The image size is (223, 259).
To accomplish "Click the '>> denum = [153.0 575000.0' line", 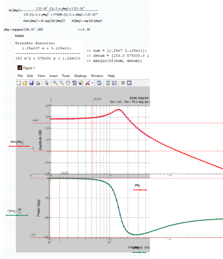I will [x=118, y=56].
